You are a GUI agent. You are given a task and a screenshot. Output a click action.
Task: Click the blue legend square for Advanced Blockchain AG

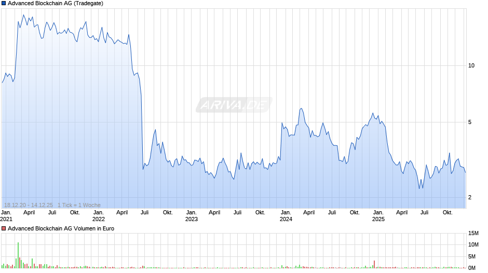tap(4, 4)
